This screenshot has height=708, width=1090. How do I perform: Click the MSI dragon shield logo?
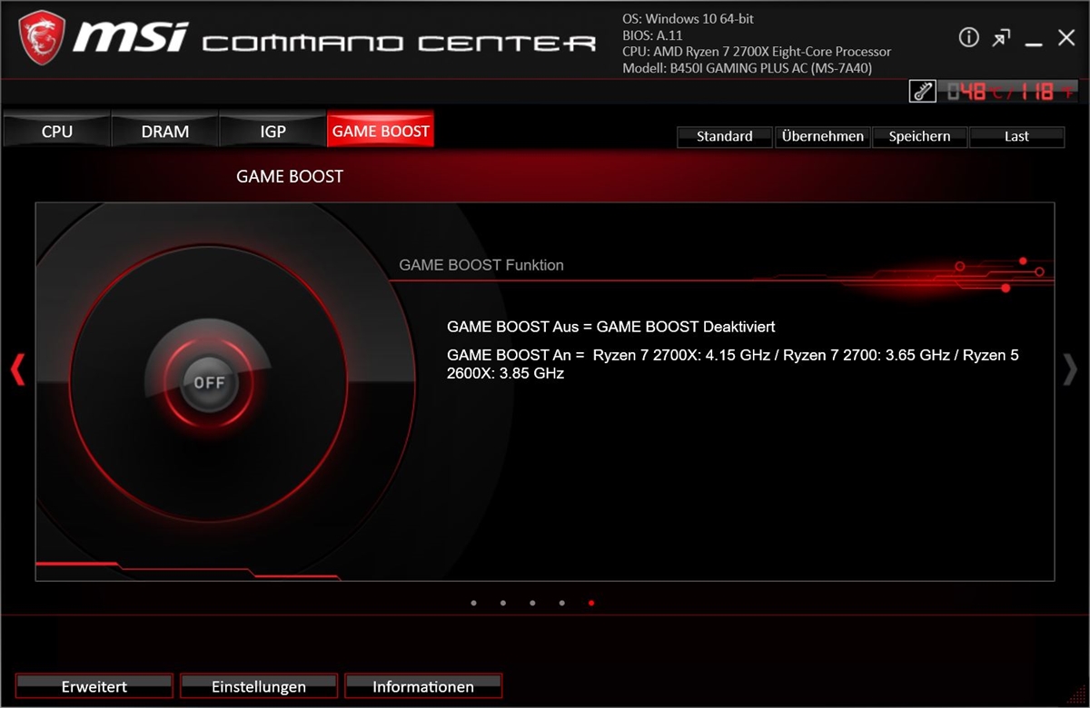pos(42,36)
